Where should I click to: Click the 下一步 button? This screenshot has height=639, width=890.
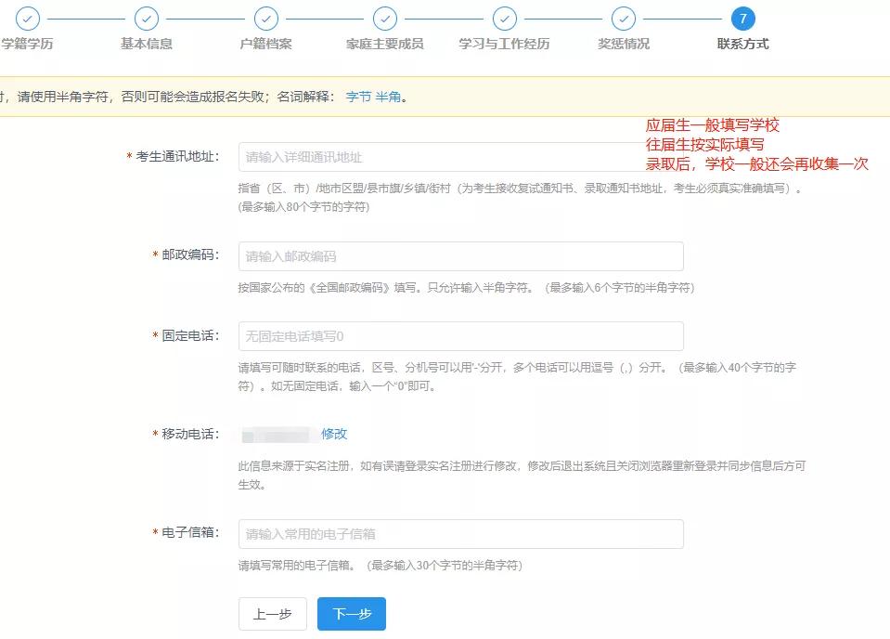[x=351, y=613]
